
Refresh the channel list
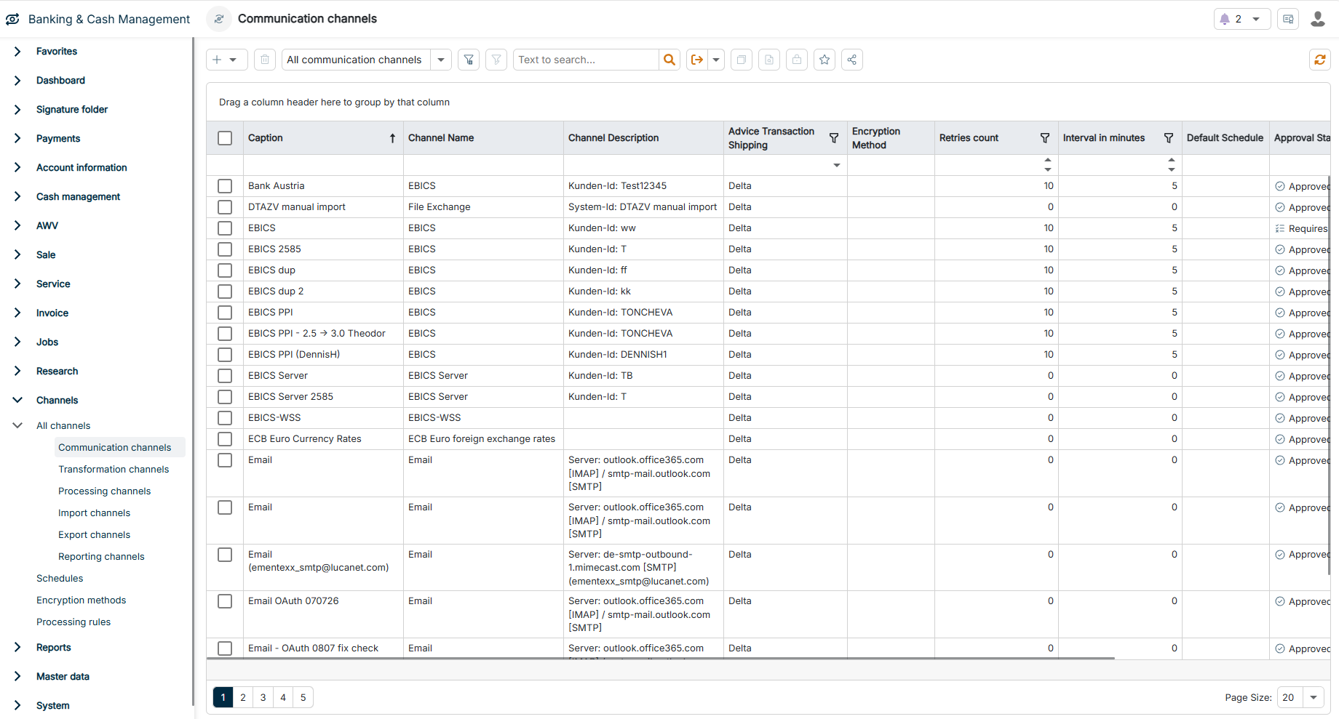pos(1320,60)
